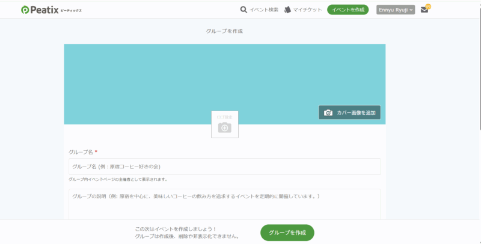Click the グループ名 field label
This screenshot has height=244, width=481.
coord(81,152)
